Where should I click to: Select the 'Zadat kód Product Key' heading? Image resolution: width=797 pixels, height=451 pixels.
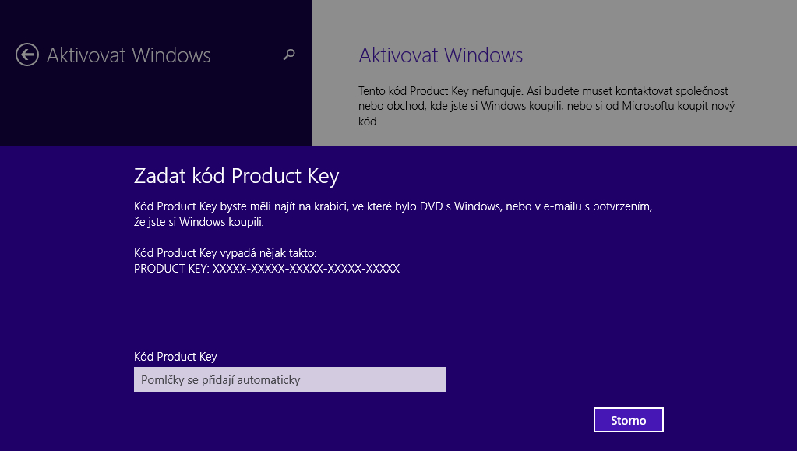(x=236, y=176)
